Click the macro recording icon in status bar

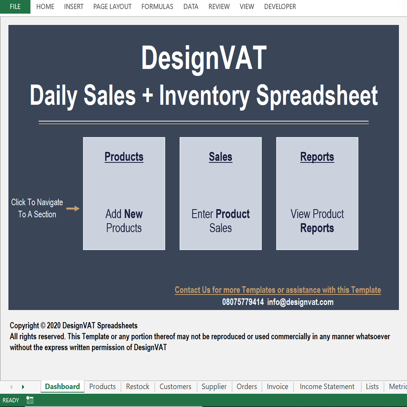point(30,400)
